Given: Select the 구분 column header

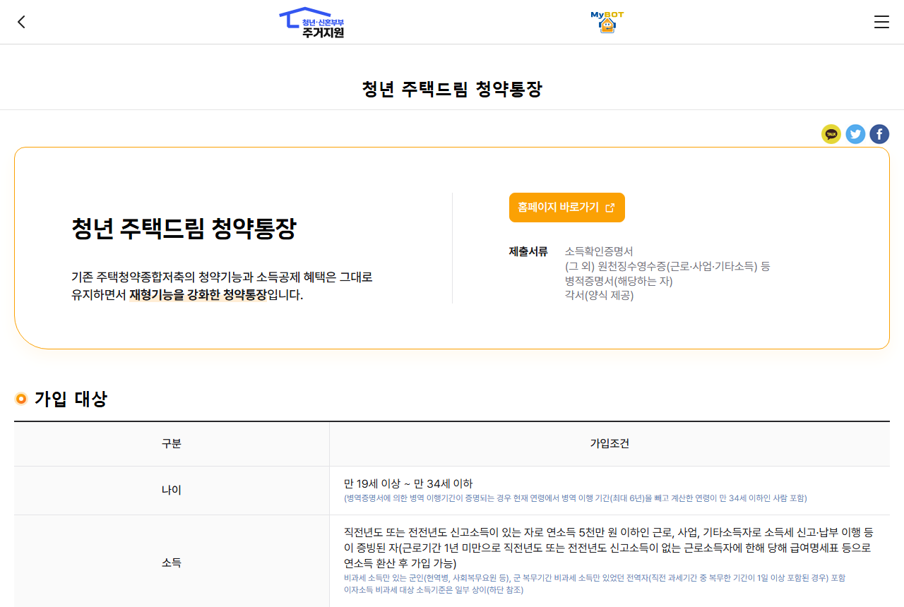Looking at the screenshot, I should tap(172, 444).
